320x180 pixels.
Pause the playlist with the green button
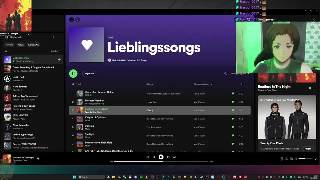coord(73,73)
